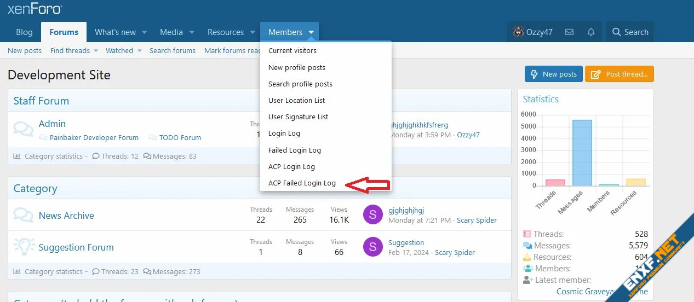
Task: Open the inbox envelope icon
Action: (569, 32)
